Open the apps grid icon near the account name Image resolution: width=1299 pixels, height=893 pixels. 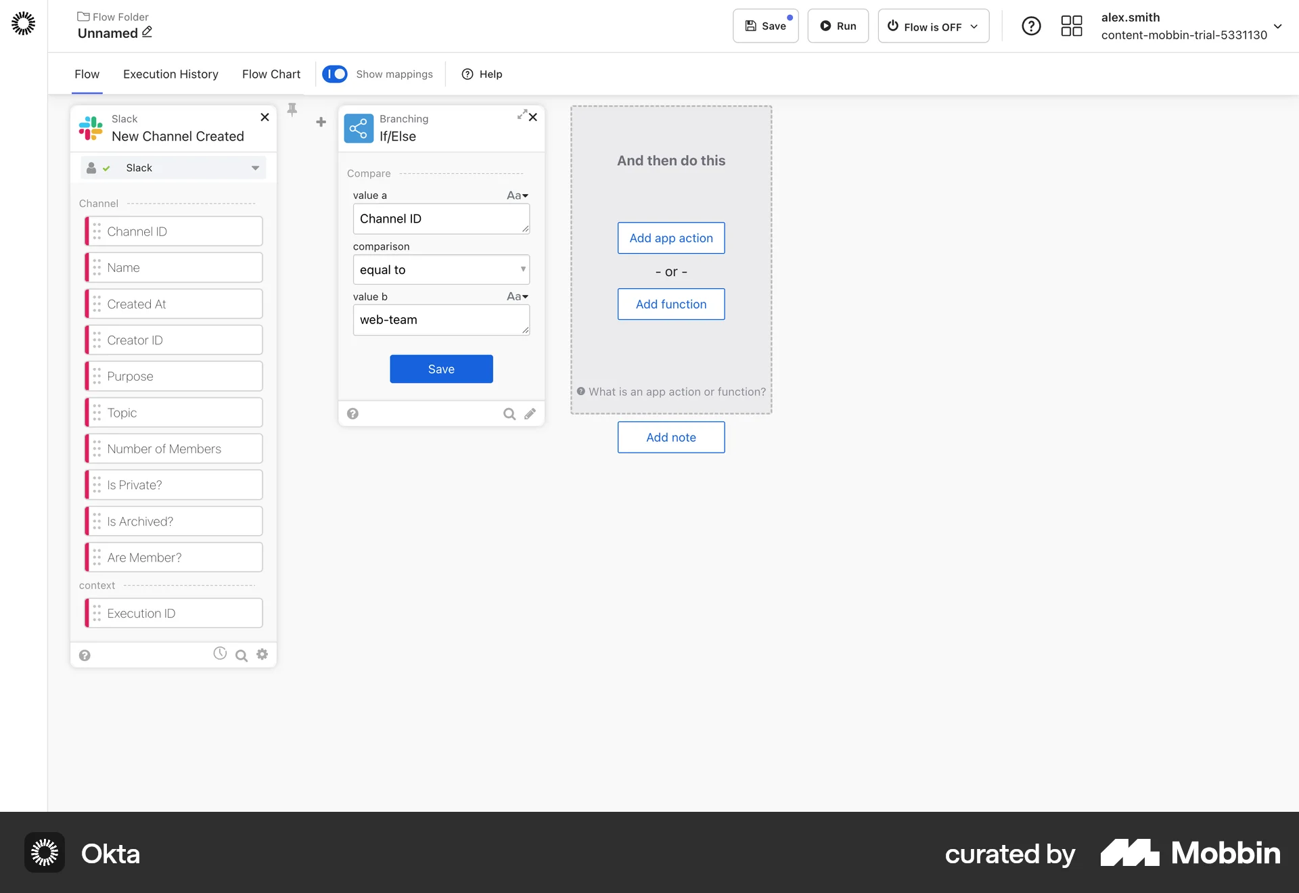click(1071, 26)
